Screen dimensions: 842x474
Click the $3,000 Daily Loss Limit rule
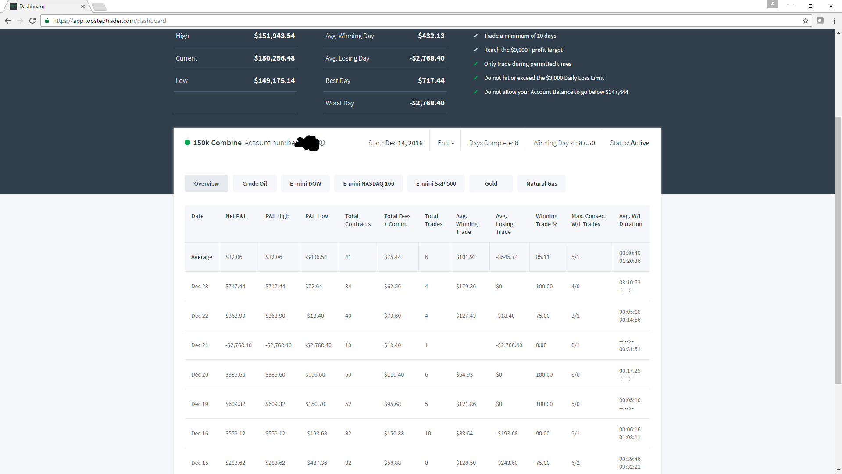point(544,78)
